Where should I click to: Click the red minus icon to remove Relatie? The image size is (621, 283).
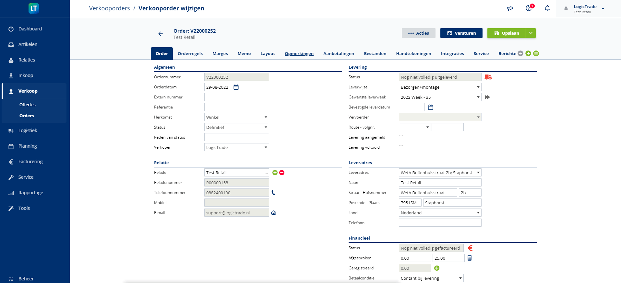point(282,173)
